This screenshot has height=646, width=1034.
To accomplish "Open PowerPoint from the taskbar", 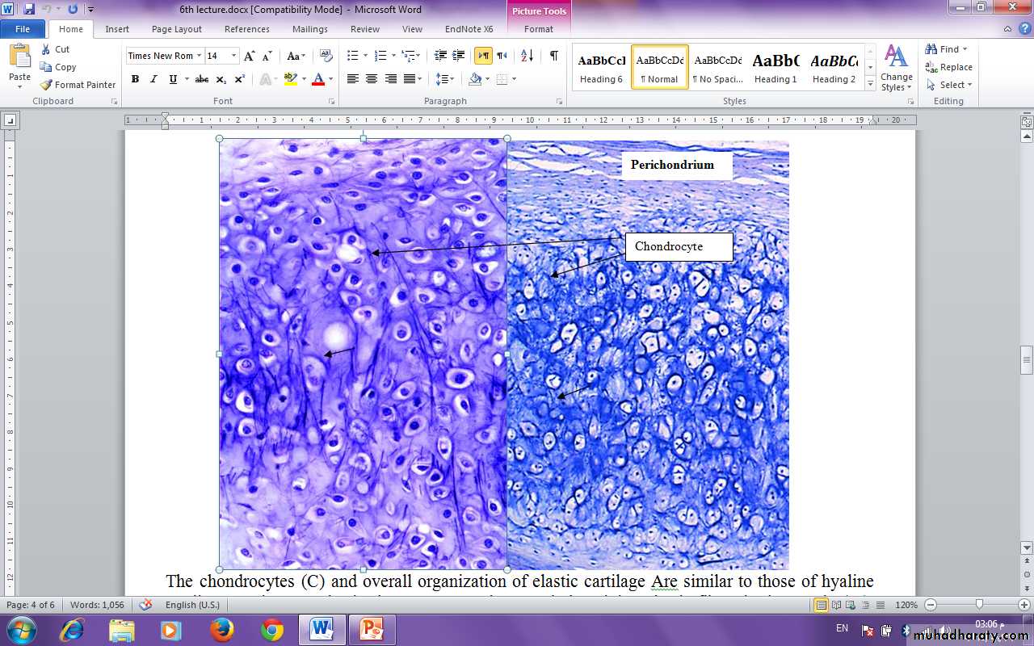I will pyautogui.click(x=371, y=629).
